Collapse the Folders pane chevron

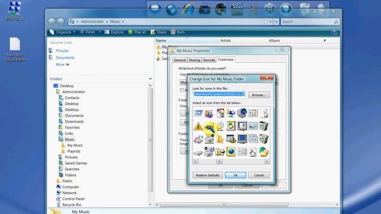tap(150, 79)
